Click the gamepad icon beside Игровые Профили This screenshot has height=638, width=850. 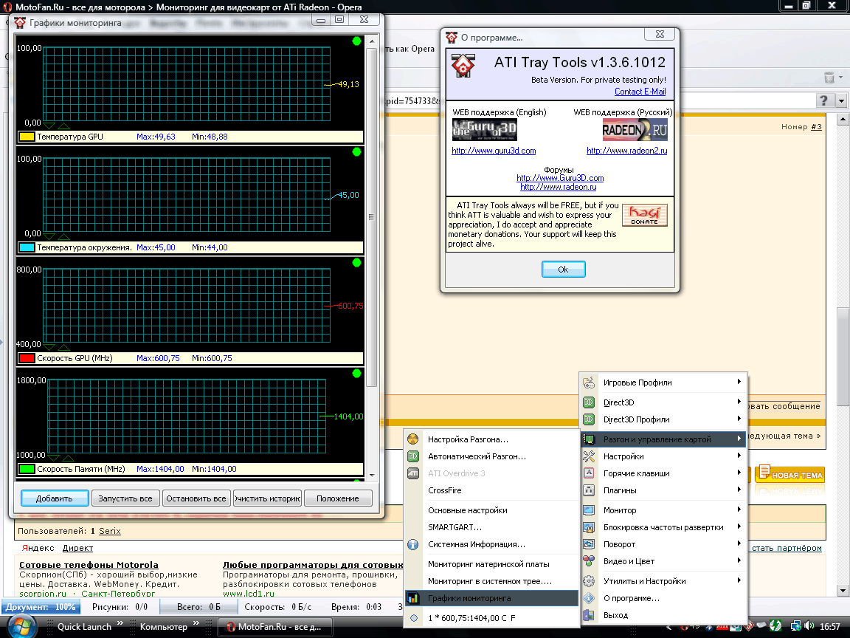589,383
